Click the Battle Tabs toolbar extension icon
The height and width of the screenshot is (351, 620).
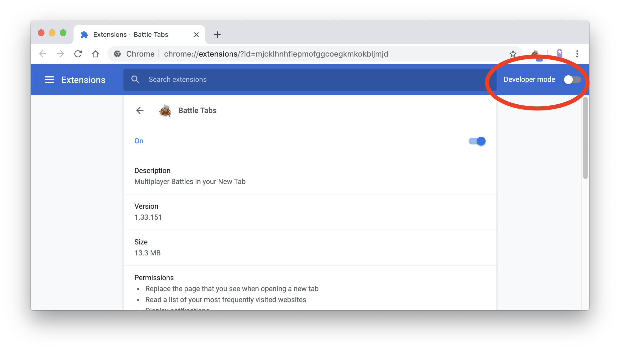tap(535, 53)
